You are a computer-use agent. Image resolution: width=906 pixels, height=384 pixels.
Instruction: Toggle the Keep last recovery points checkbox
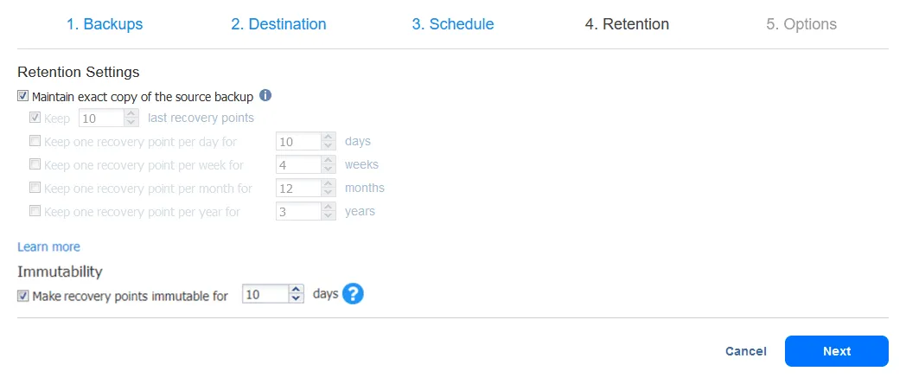[35, 118]
